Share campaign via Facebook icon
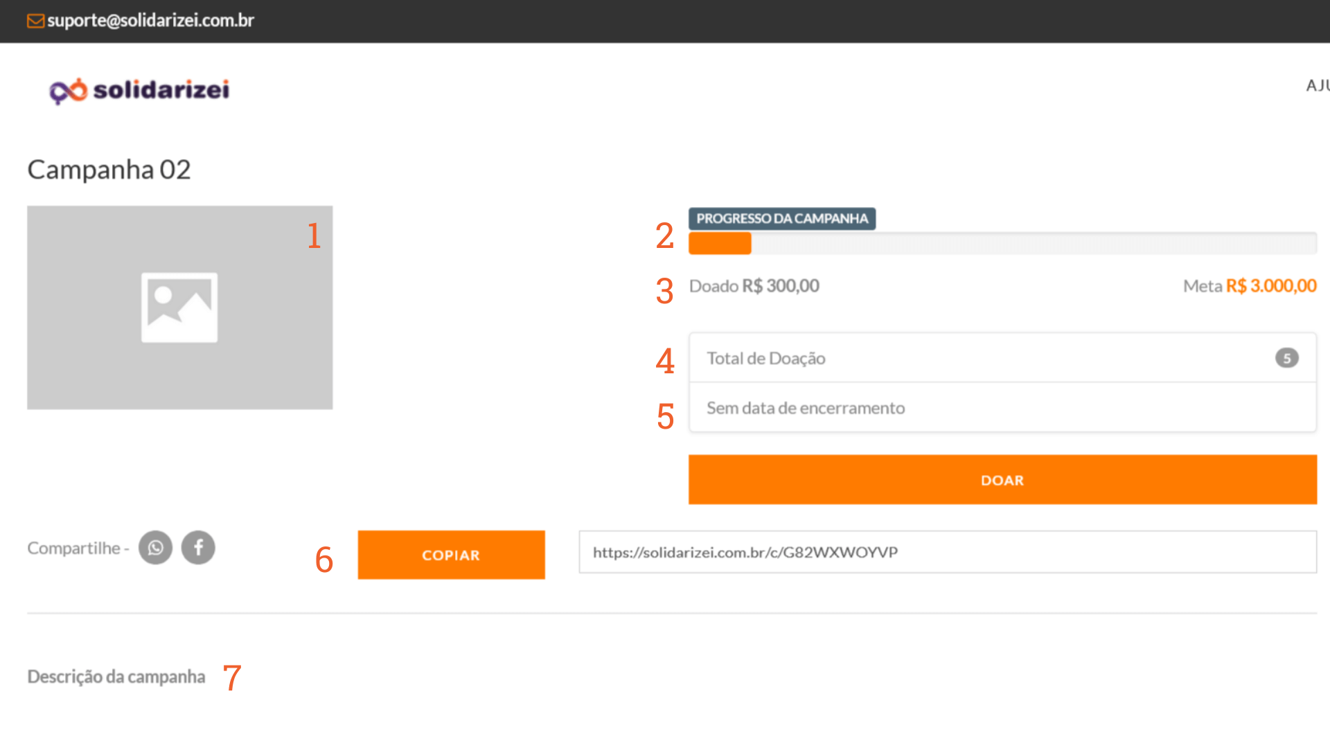The width and height of the screenshot is (1330, 748). 198,548
